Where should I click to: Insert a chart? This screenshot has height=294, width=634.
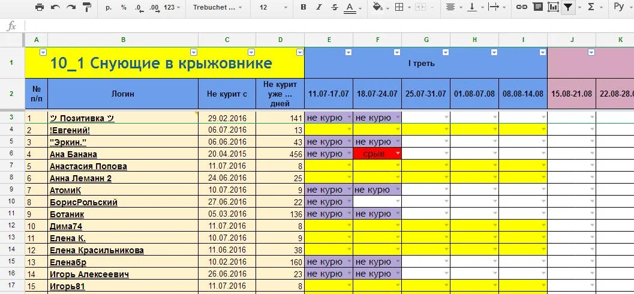553,7
